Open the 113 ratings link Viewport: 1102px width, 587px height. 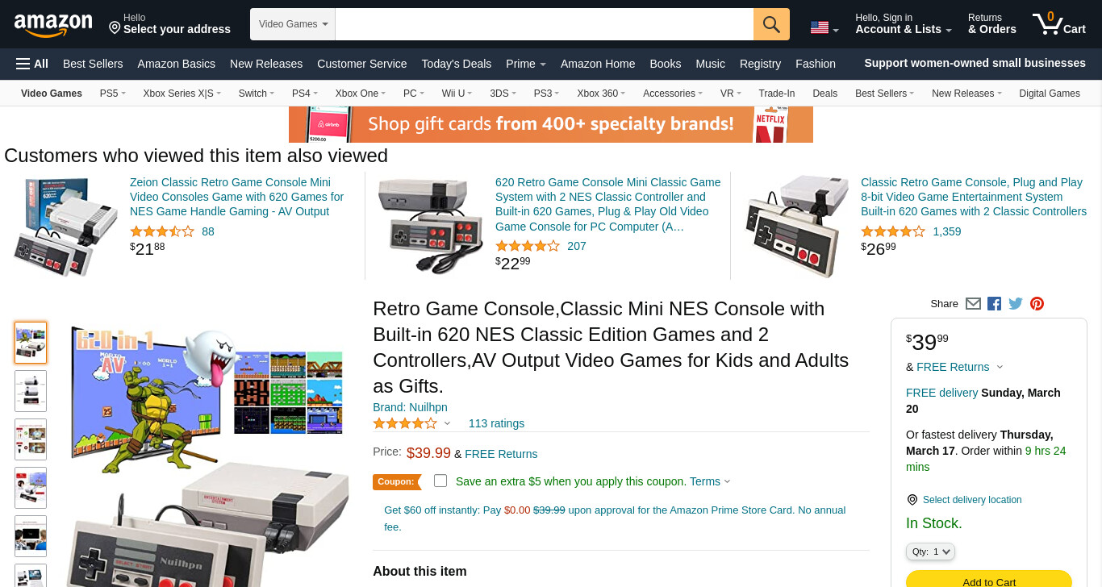tap(496, 423)
